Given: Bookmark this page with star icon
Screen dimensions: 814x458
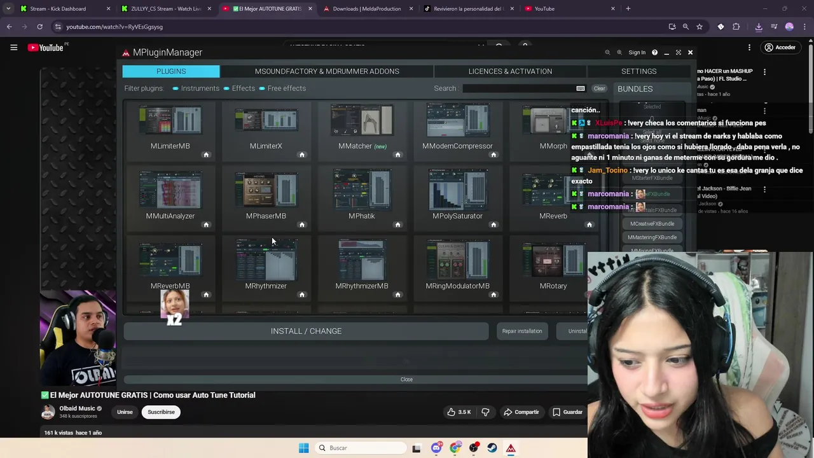Looking at the screenshot, I should pyautogui.click(x=700, y=27).
